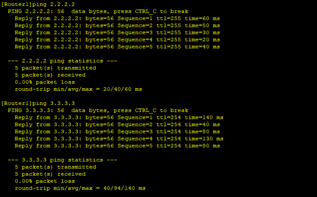Click the last "0.00% packet loss" line
The image size is (317, 197).
[45, 181]
